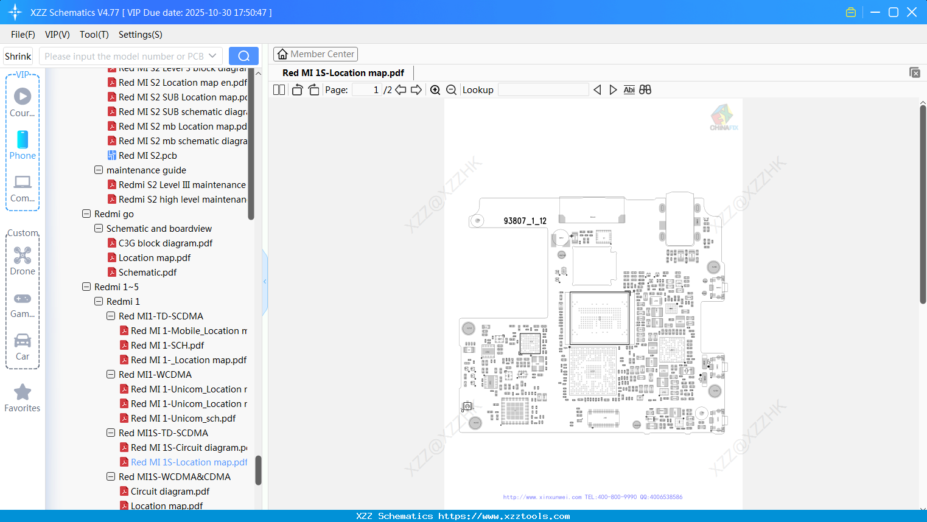
Task: Open the Settings menu
Action: 140,35
